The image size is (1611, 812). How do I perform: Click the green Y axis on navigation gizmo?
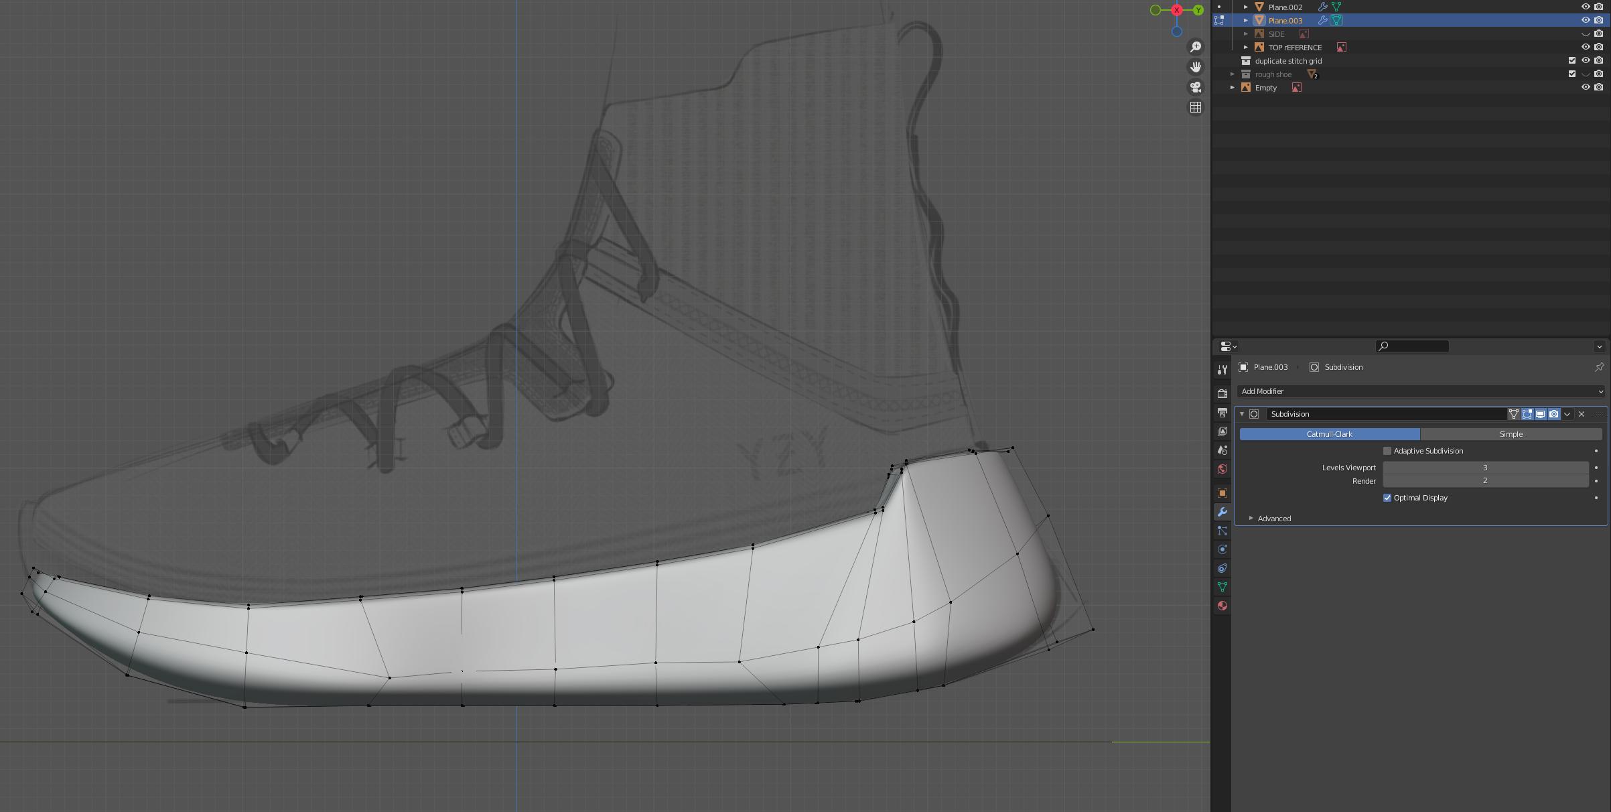click(x=1198, y=10)
